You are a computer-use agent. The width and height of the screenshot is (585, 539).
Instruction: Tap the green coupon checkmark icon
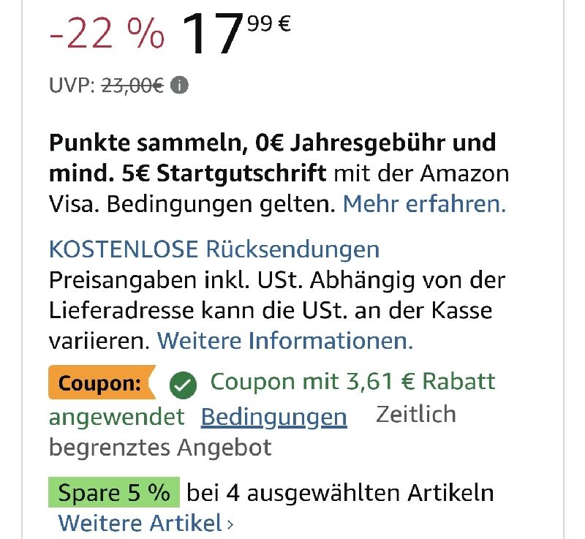coord(183,385)
